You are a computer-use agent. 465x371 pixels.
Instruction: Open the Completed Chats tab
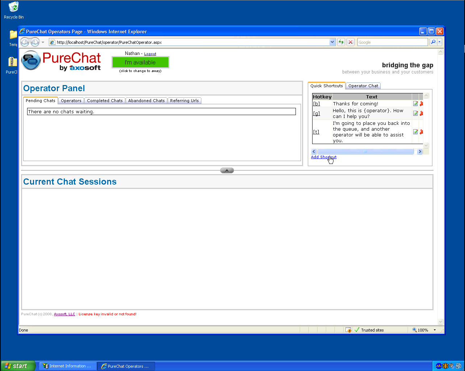click(105, 101)
